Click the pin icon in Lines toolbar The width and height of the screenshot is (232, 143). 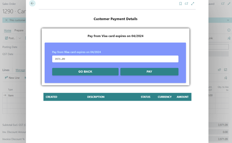(226, 78)
